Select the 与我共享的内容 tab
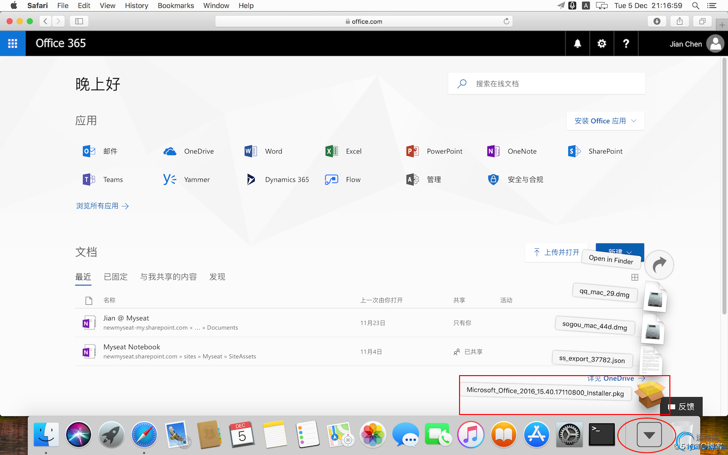728x455 pixels. [x=168, y=277]
